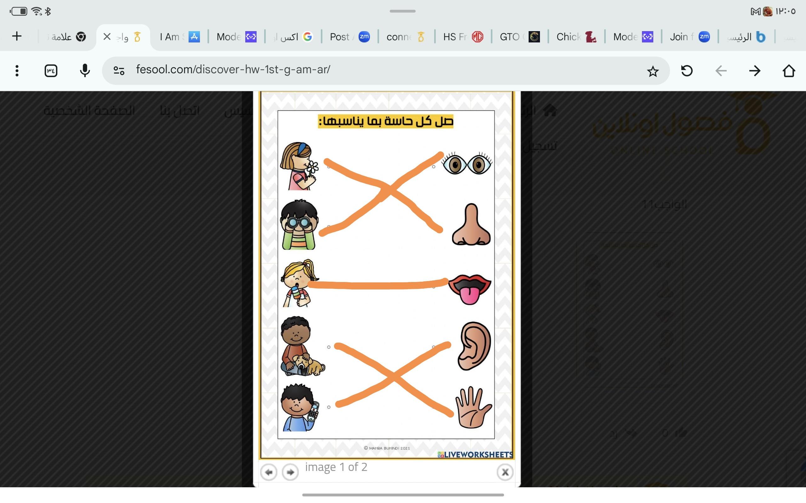Screen dimensions: 806x503
Task: Switch to the I Am tab
Action: click(x=180, y=36)
